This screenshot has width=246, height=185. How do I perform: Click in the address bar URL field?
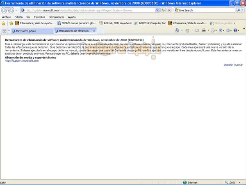point(88,10)
